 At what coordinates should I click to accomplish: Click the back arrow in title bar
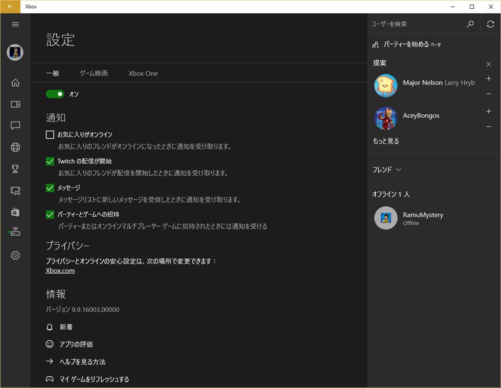(x=10, y=6)
